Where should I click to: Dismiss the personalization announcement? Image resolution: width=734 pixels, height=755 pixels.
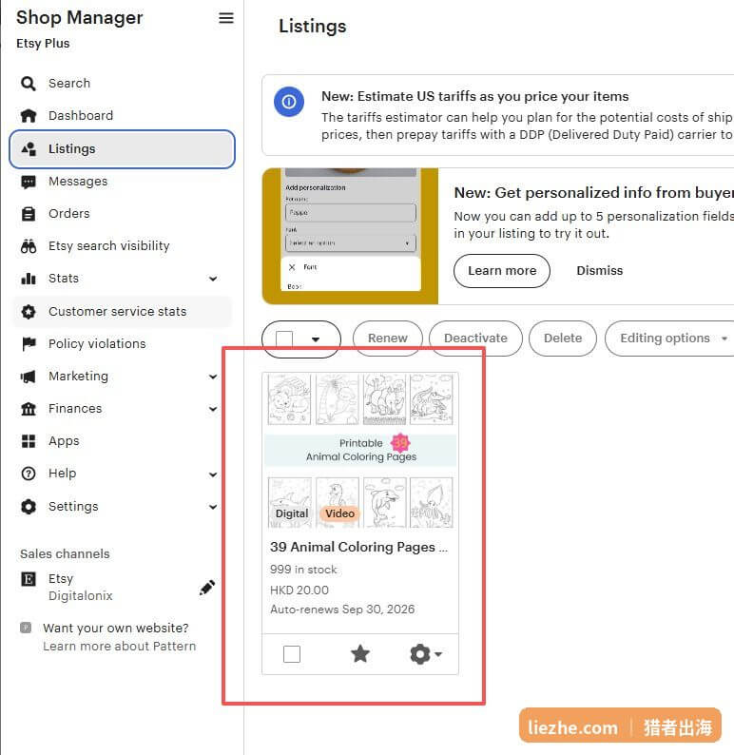[x=599, y=271]
